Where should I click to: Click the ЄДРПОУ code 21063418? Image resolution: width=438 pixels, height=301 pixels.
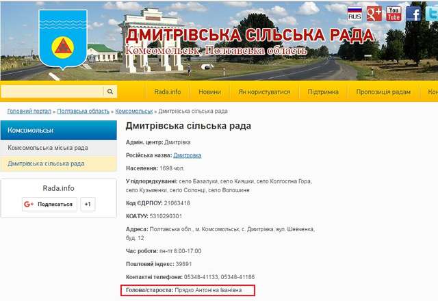(177, 203)
